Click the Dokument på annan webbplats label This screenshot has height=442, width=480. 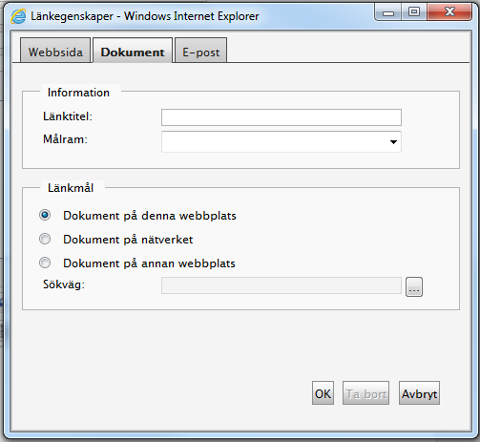[149, 263]
